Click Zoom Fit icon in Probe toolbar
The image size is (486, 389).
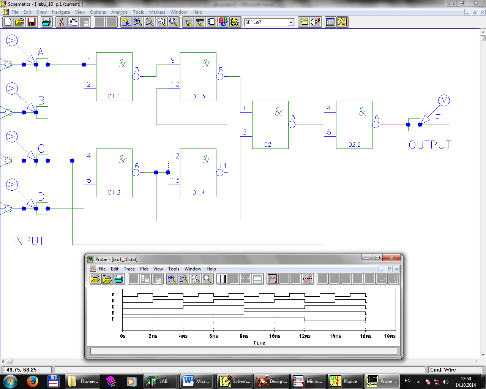click(x=207, y=279)
